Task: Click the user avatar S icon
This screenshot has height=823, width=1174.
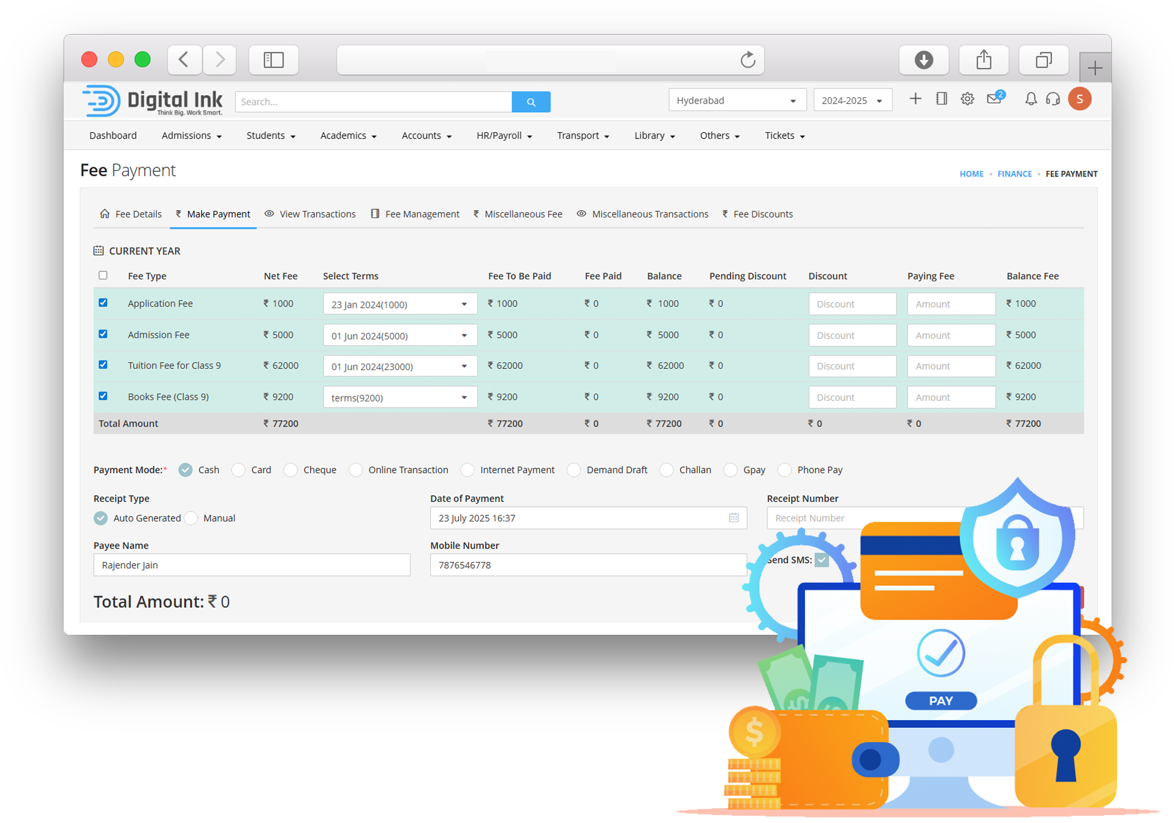Action: coord(1079,99)
